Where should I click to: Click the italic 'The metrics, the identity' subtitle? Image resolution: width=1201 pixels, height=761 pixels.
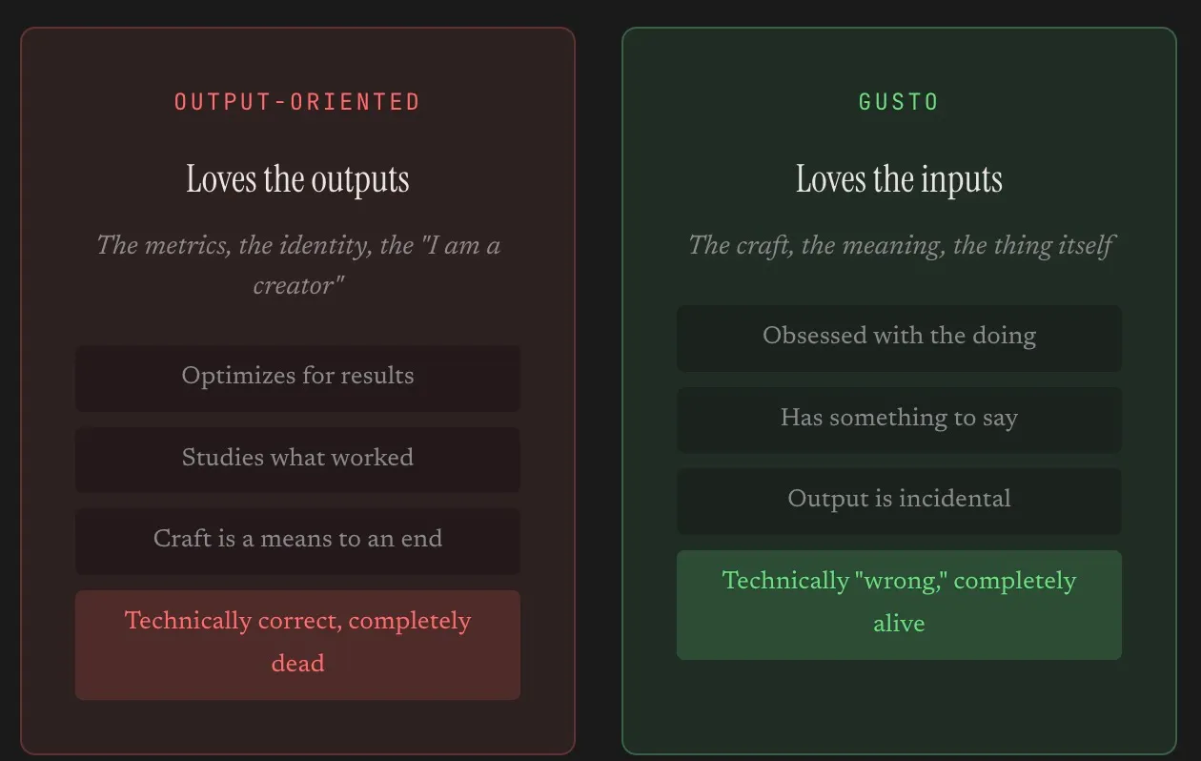(x=297, y=265)
